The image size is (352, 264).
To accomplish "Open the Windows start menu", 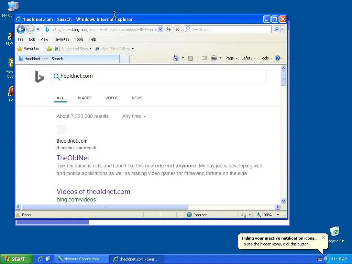I will point(16,259).
